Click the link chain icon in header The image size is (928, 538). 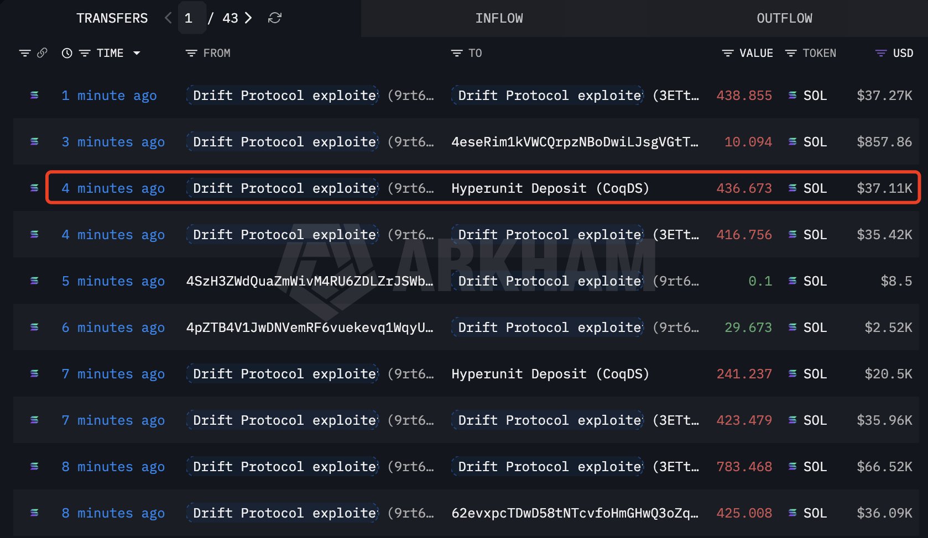42,53
